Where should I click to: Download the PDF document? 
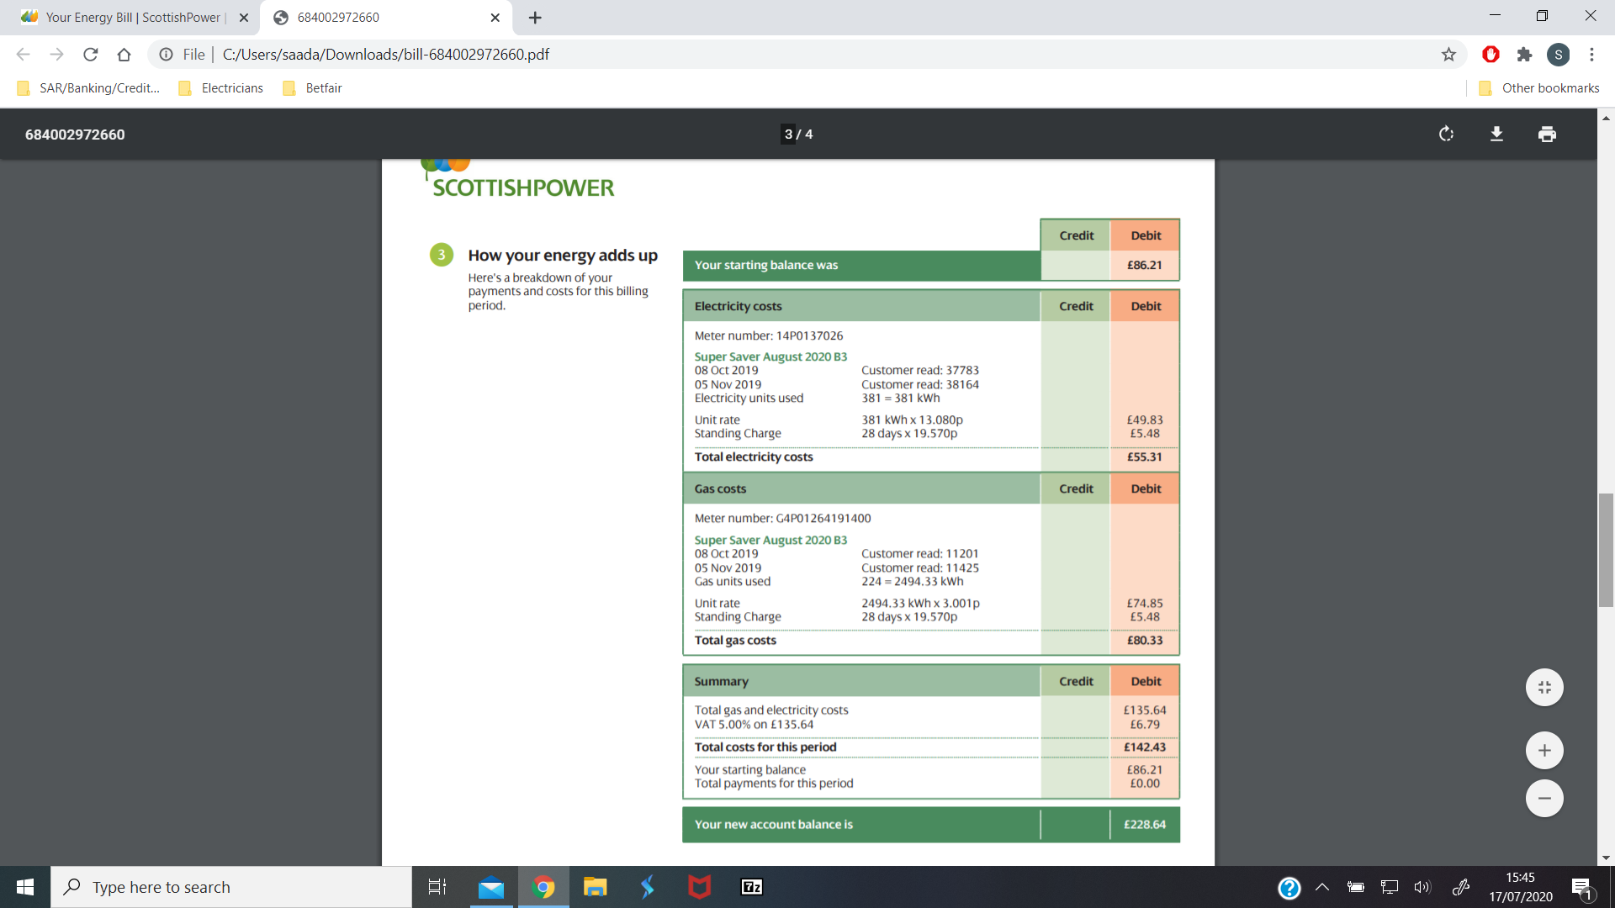[x=1496, y=135]
